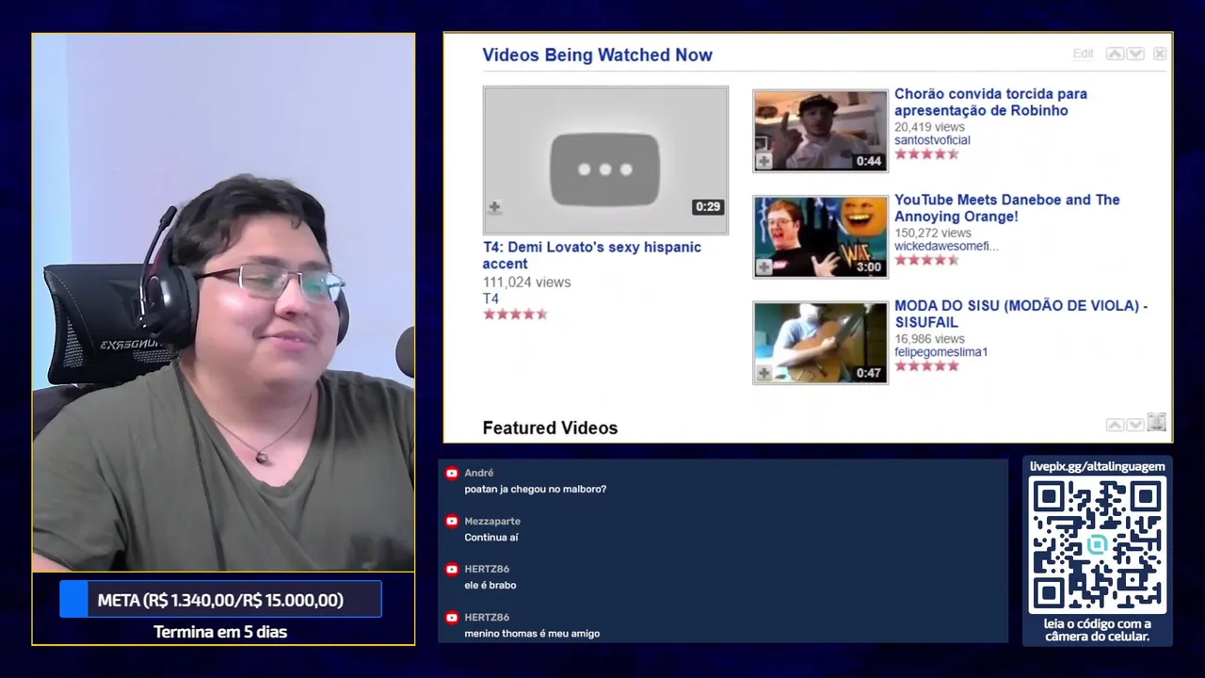Image resolution: width=1205 pixels, height=678 pixels.
Task: Click YouTube icon beside André's chat message
Action: (x=452, y=474)
